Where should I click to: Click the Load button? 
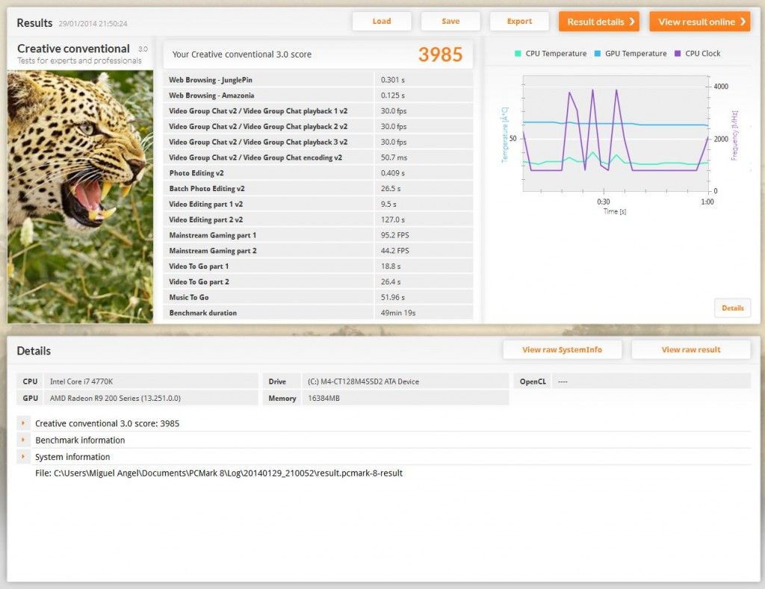[x=382, y=22]
